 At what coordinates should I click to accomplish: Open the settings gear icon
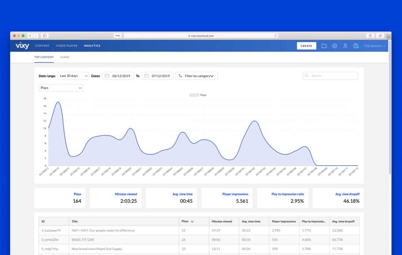tap(335, 46)
